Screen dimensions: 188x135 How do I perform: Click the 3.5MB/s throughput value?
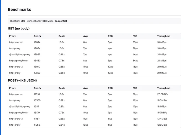[162, 54]
